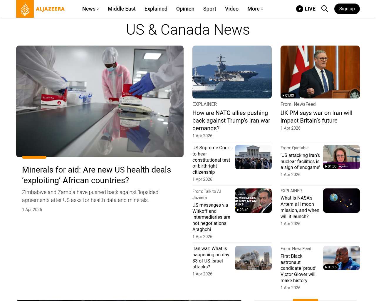Click the aircraft carrier thumbnail image
The width and height of the screenshot is (376, 301).
coord(232,72)
